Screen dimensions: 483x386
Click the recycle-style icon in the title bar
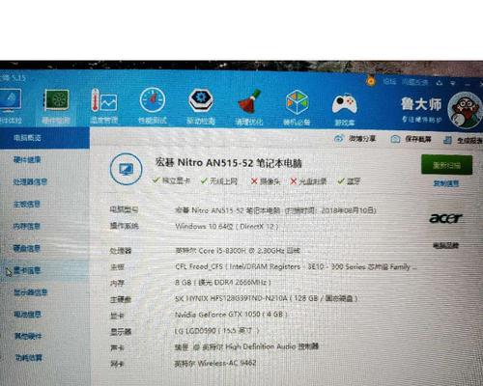coord(440,83)
